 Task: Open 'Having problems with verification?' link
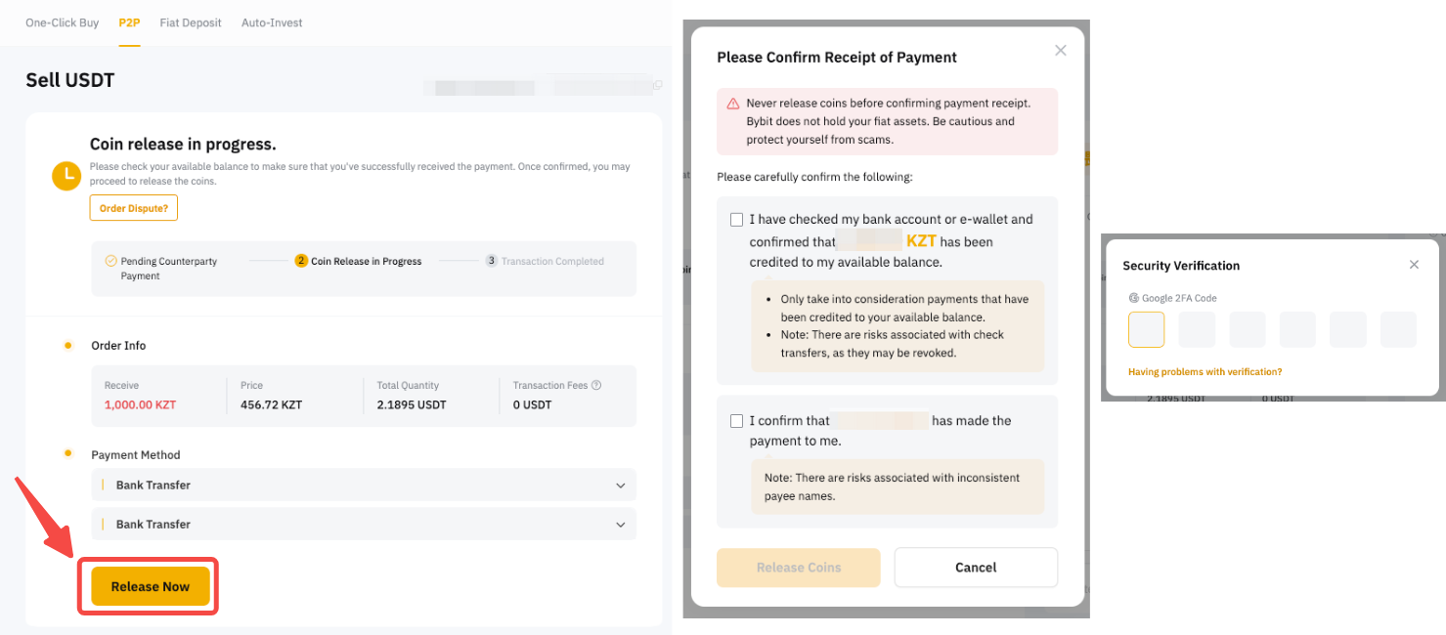[1205, 372]
